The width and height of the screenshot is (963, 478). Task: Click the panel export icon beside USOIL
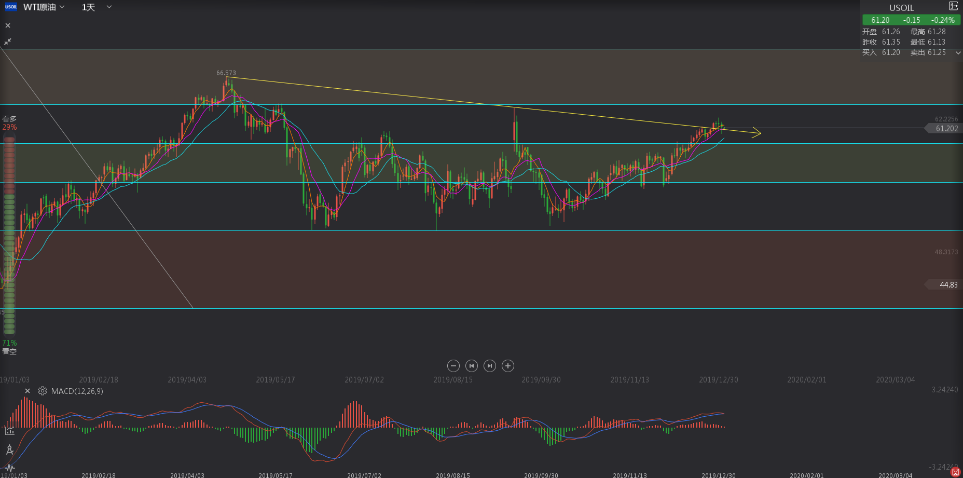pos(953,6)
